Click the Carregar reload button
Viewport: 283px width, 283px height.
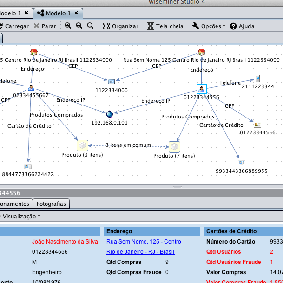coord(14,26)
